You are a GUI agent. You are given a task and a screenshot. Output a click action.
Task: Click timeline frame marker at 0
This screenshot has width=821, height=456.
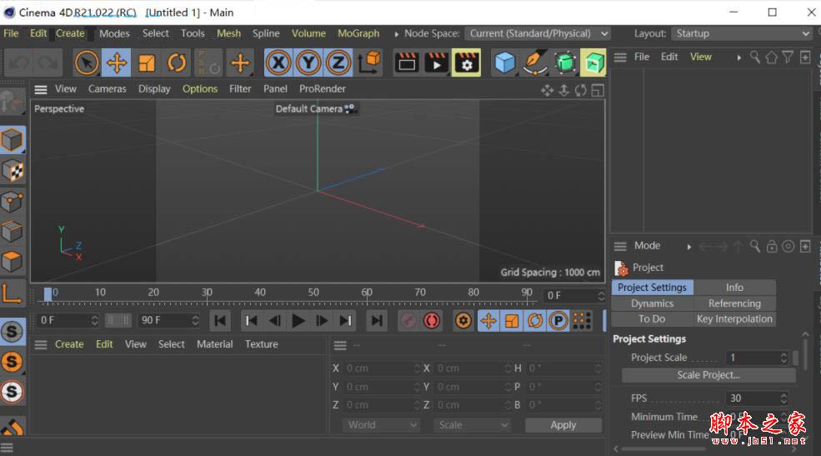tap(48, 294)
